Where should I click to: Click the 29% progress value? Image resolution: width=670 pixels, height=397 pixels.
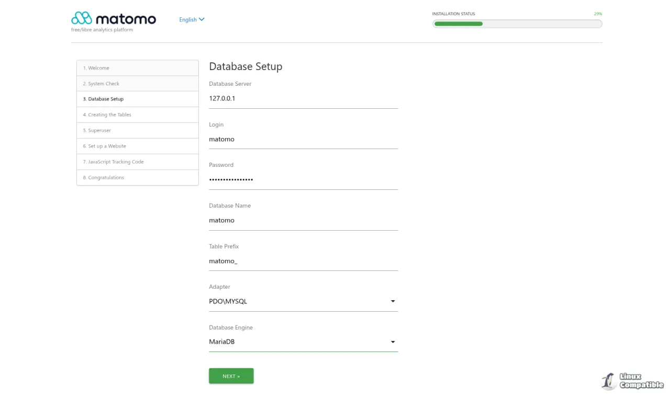[x=598, y=14]
